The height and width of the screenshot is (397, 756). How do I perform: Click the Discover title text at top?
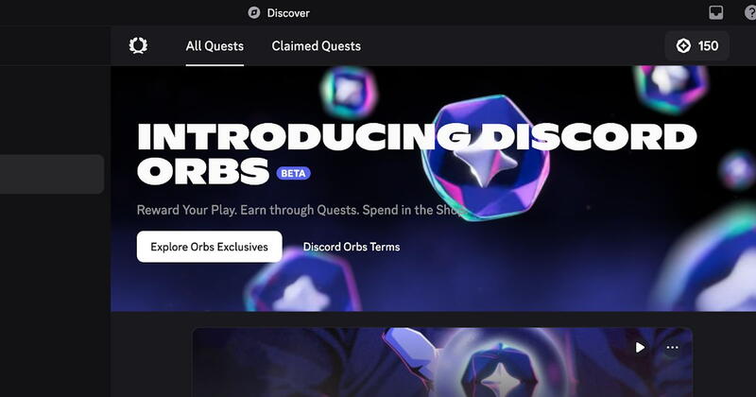(288, 13)
